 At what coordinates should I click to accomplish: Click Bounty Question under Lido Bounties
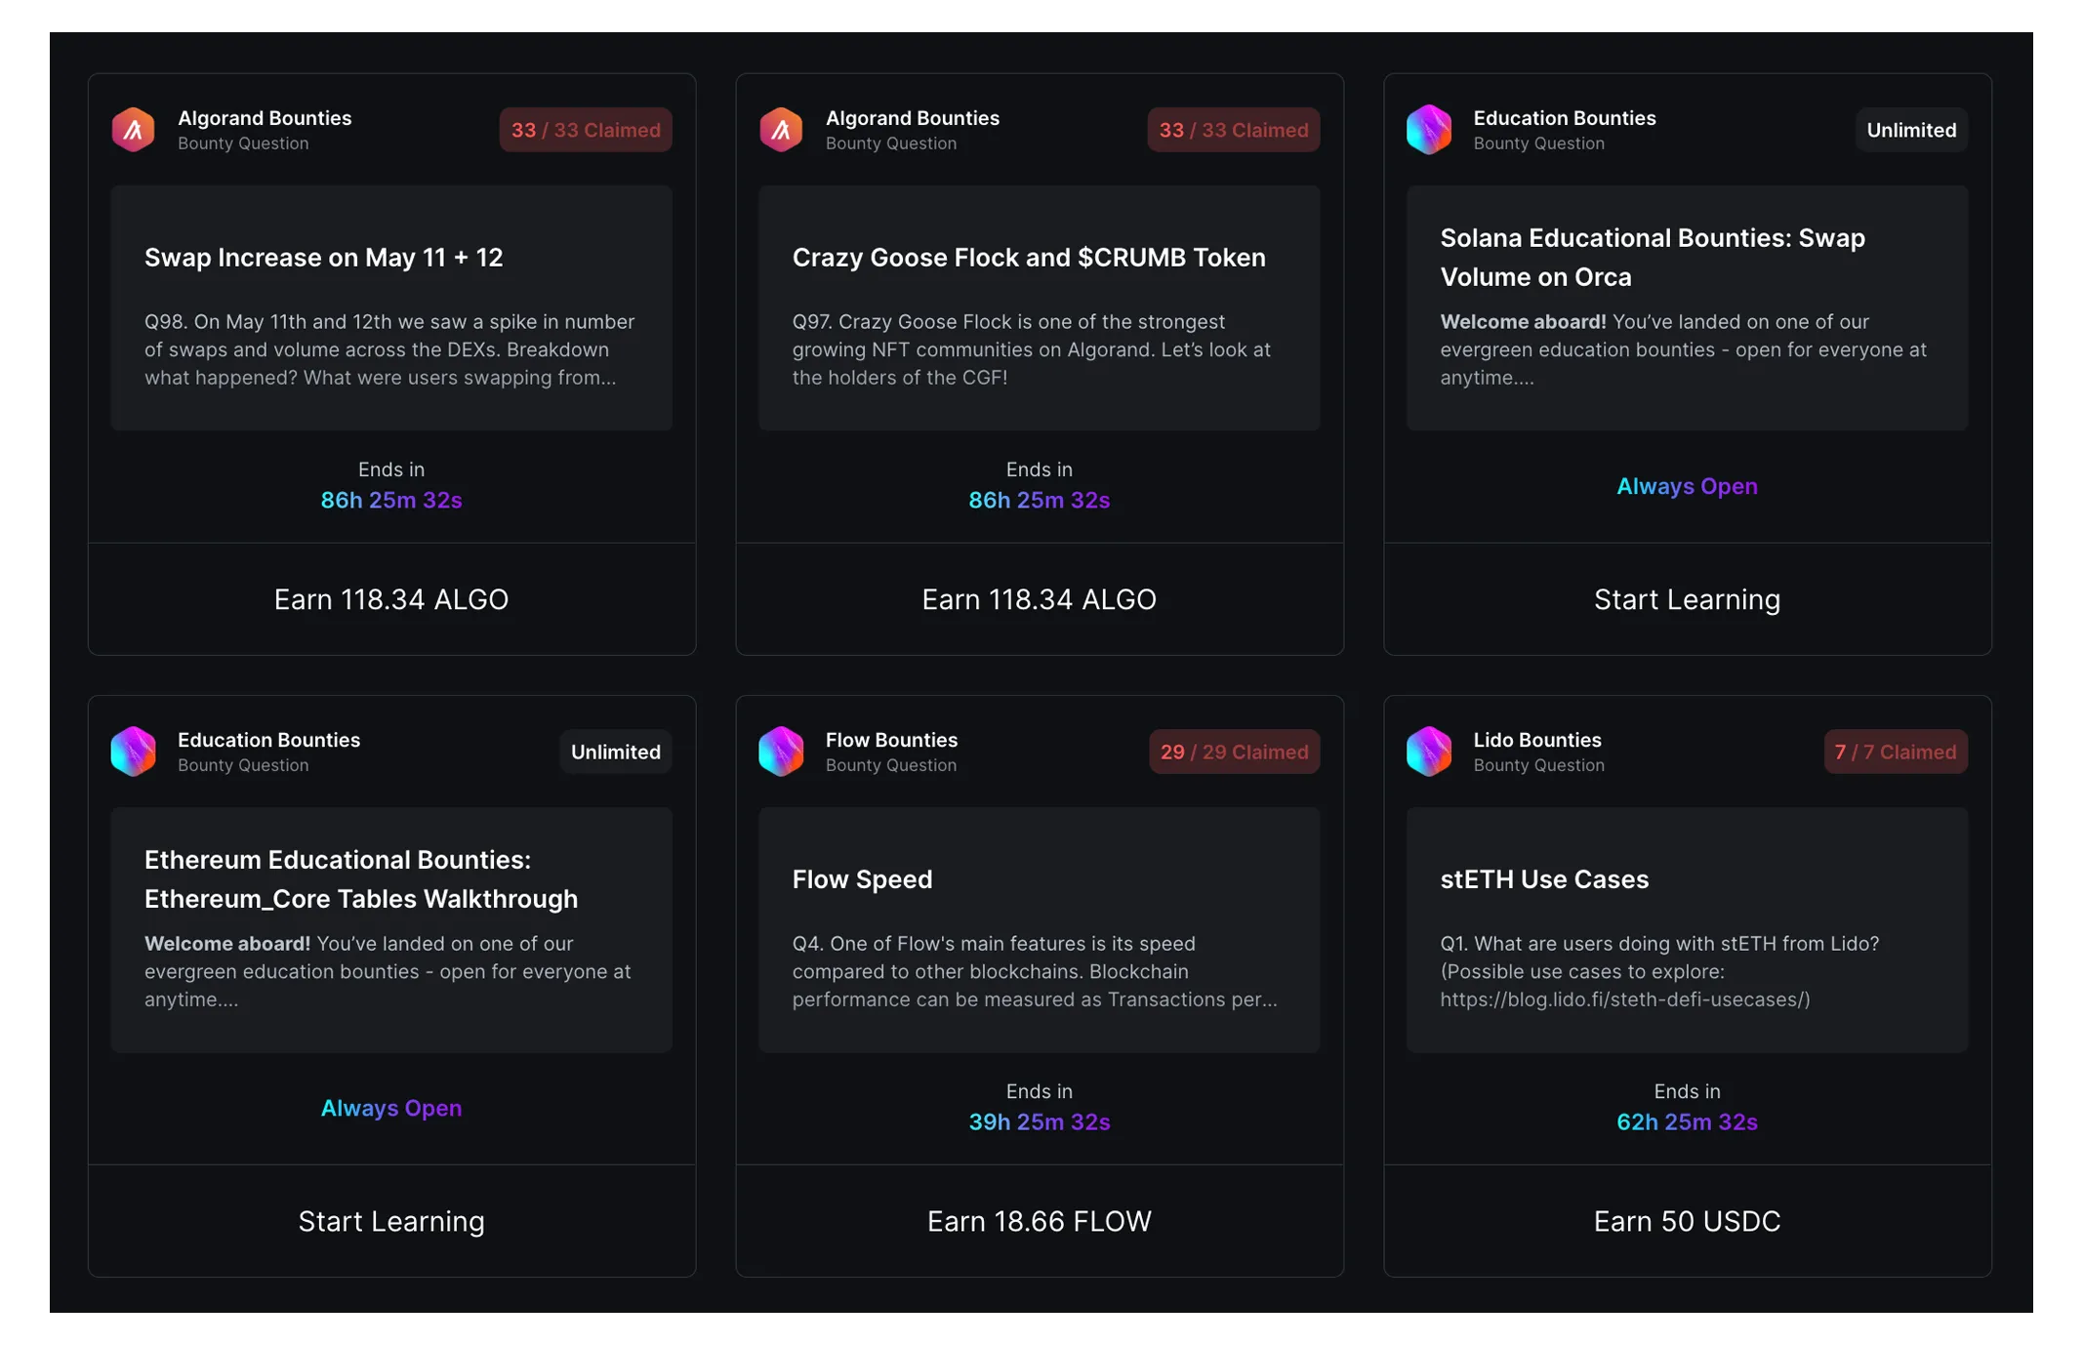tap(1539, 765)
